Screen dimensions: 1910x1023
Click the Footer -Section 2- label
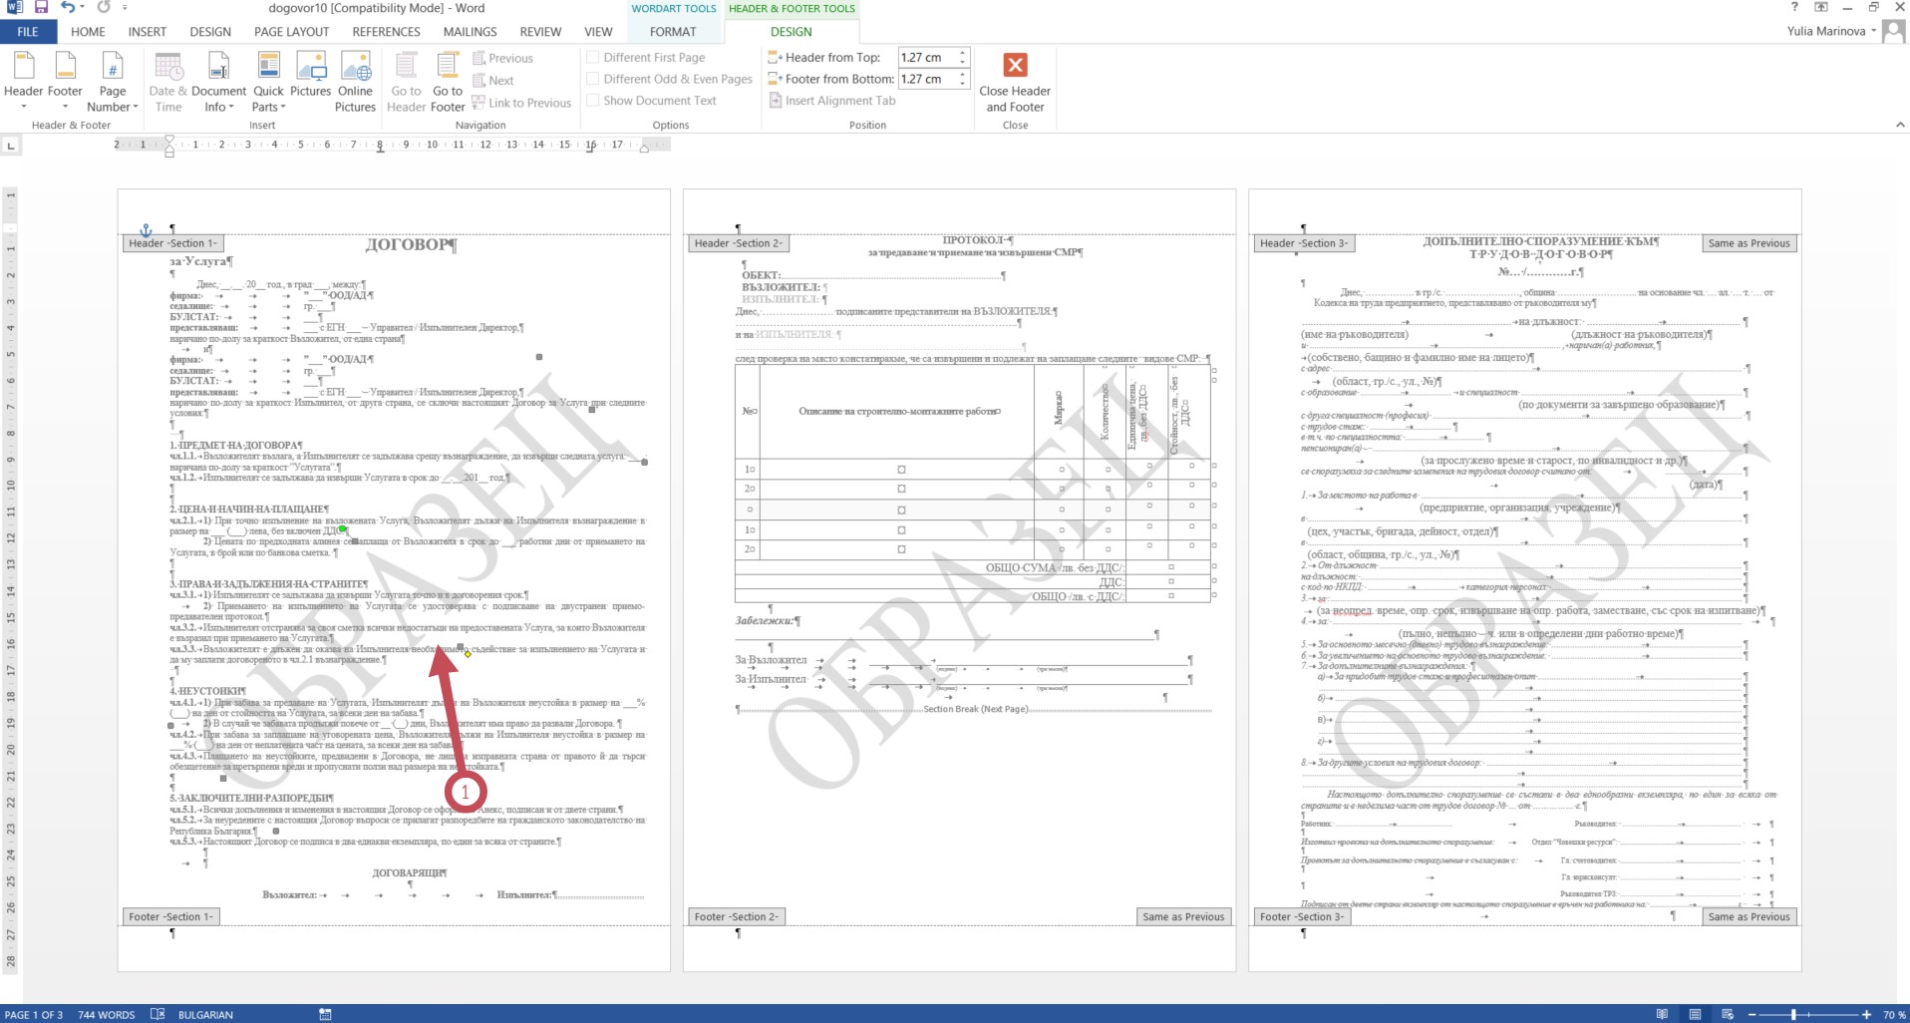[x=737, y=916]
